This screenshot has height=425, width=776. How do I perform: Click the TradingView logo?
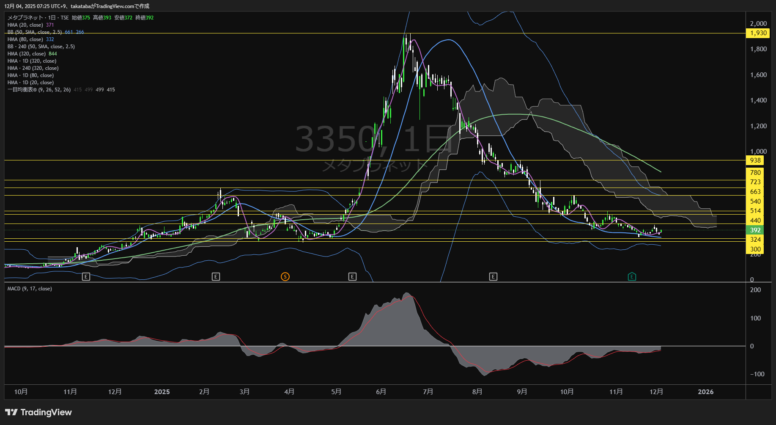pos(38,412)
